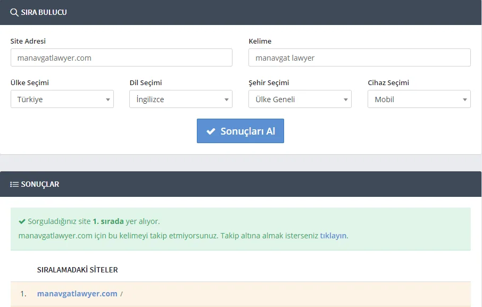Click the '1. sırada' bold text
The height and width of the screenshot is (307, 482).
point(108,221)
